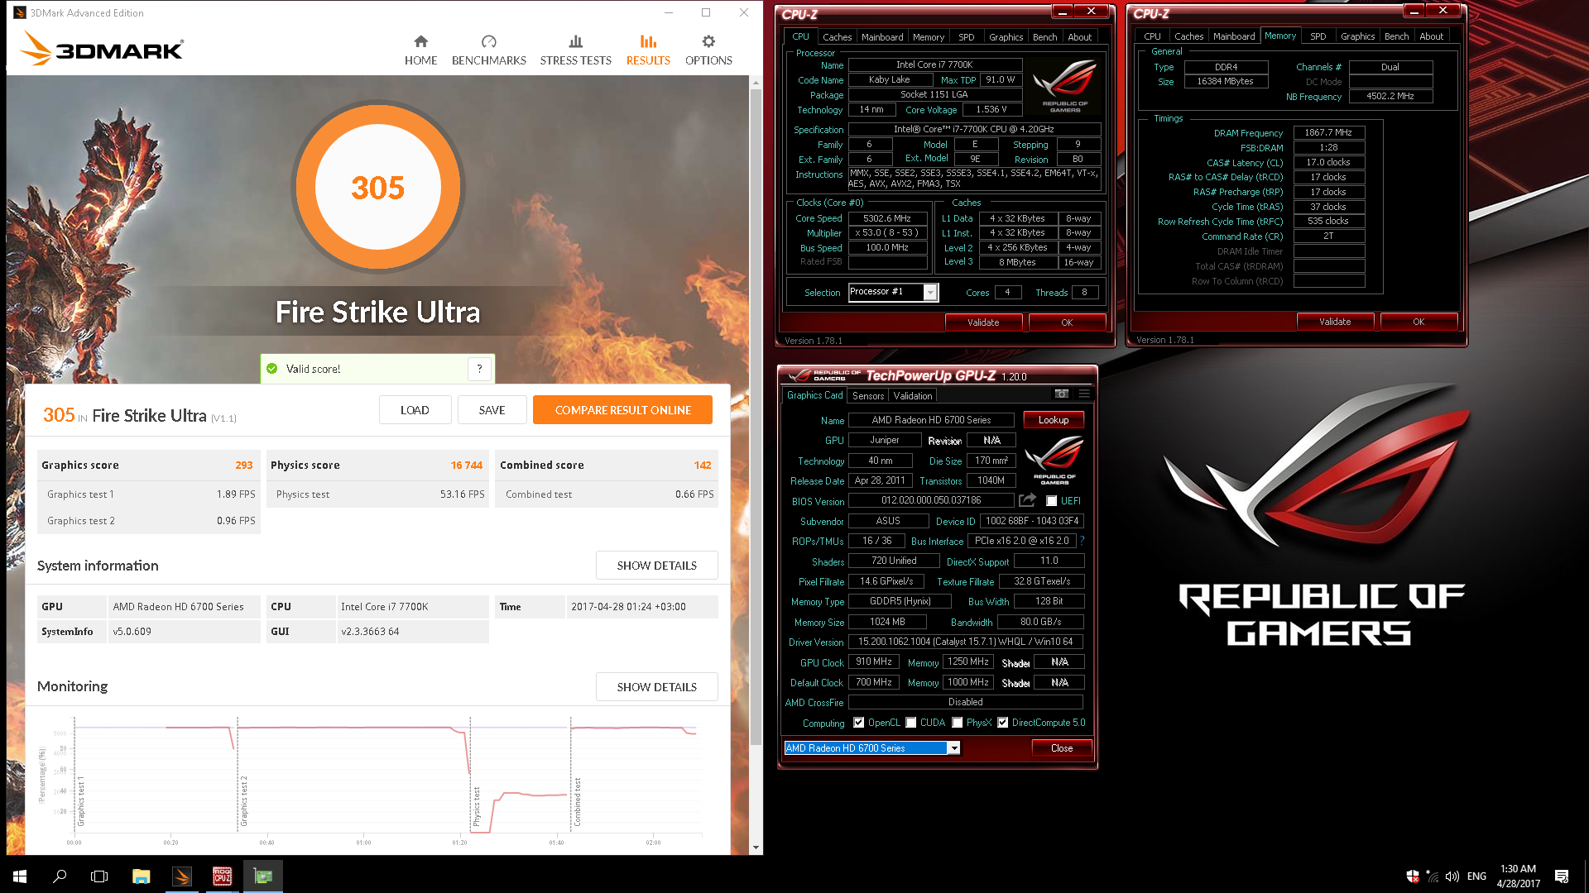This screenshot has width=1589, height=893.
Task: Click the ENG language indicator
Action: click(1476, 876)
